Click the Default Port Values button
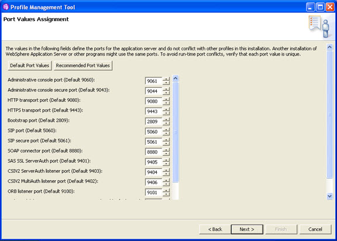This screenshot has height=241, width=337. pos(30,66)
